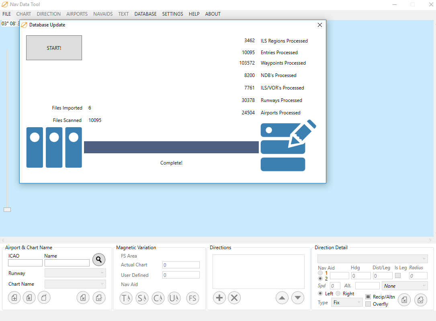This screenshot has width=436, height=321.
Task: Click the TN magnetic variation icon
Action: pyautogui.click(x=126, y=298)
